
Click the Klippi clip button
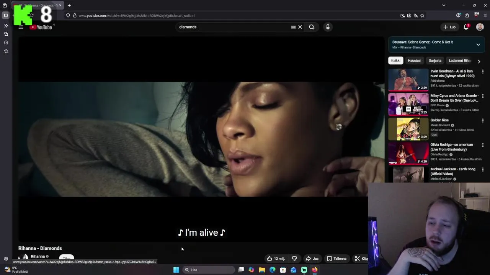click(361, 259)
